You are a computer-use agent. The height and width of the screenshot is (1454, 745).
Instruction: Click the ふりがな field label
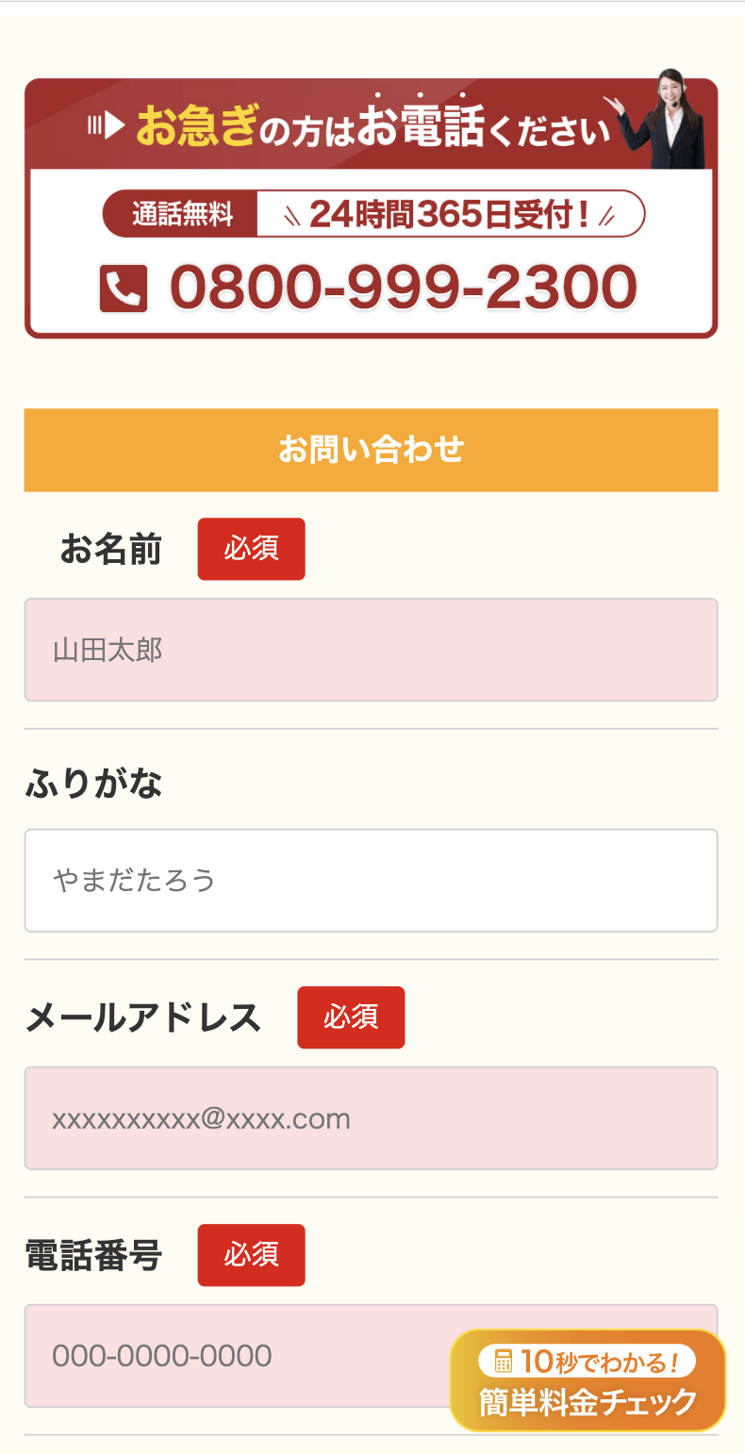coord(93,784)
